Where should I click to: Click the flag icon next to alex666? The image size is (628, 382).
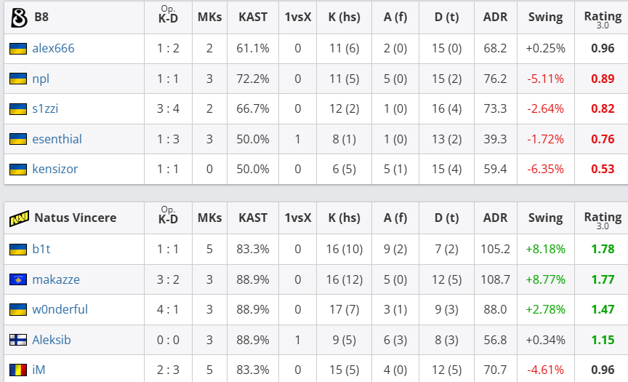[x=18, y=49]
